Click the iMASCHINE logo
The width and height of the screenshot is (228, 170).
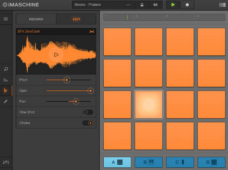[x=21, y=5]
